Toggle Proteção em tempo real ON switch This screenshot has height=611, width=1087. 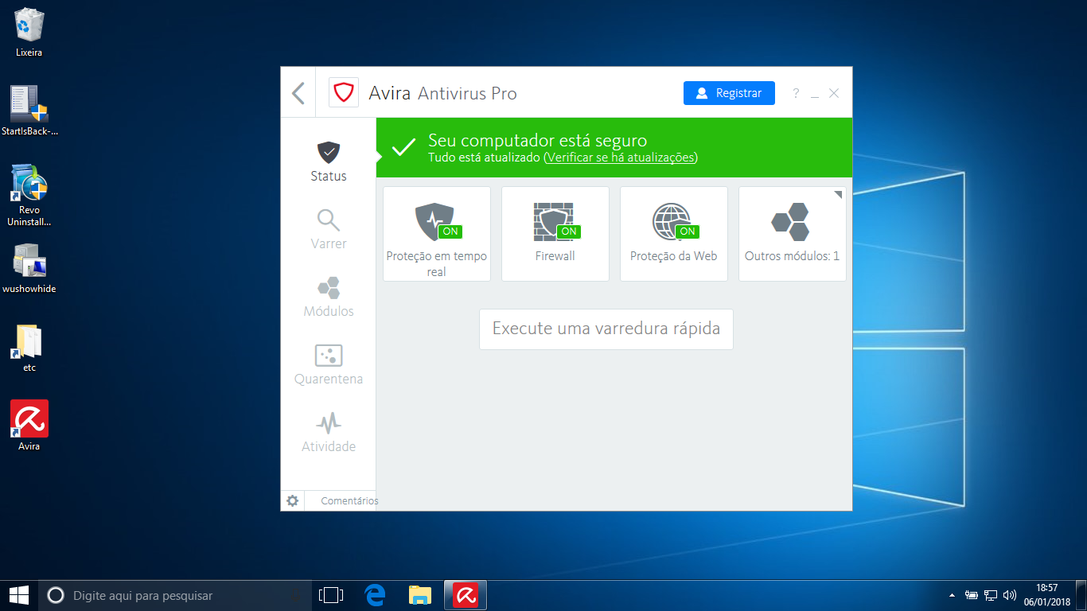(450, 232)
